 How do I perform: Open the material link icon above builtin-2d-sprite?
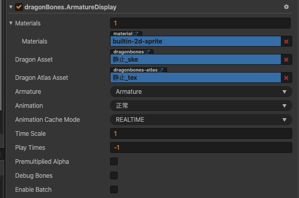[x=136, y=34]
